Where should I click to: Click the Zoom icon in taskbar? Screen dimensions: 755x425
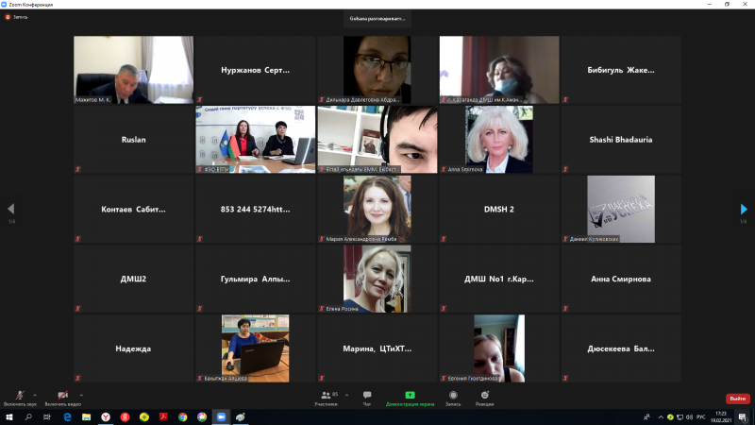click(x=222, y=416)
